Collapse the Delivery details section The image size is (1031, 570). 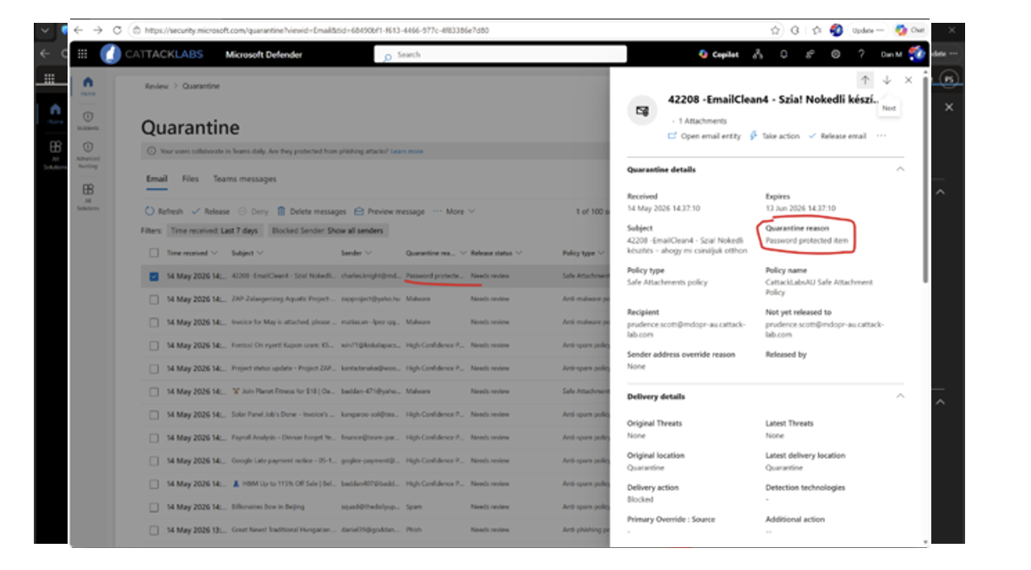899,396
